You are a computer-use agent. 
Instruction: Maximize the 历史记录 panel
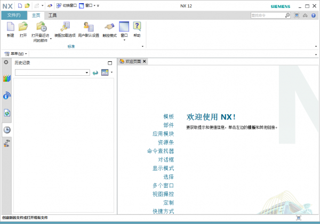(110, 63)
